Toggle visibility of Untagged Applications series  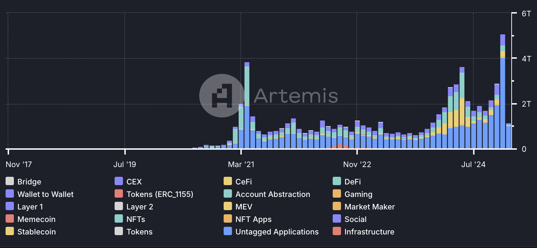point(276,232)
